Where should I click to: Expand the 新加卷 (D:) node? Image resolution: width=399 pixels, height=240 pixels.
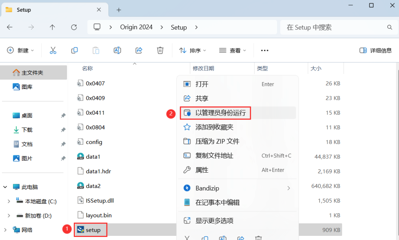click(x=9, y=216)
